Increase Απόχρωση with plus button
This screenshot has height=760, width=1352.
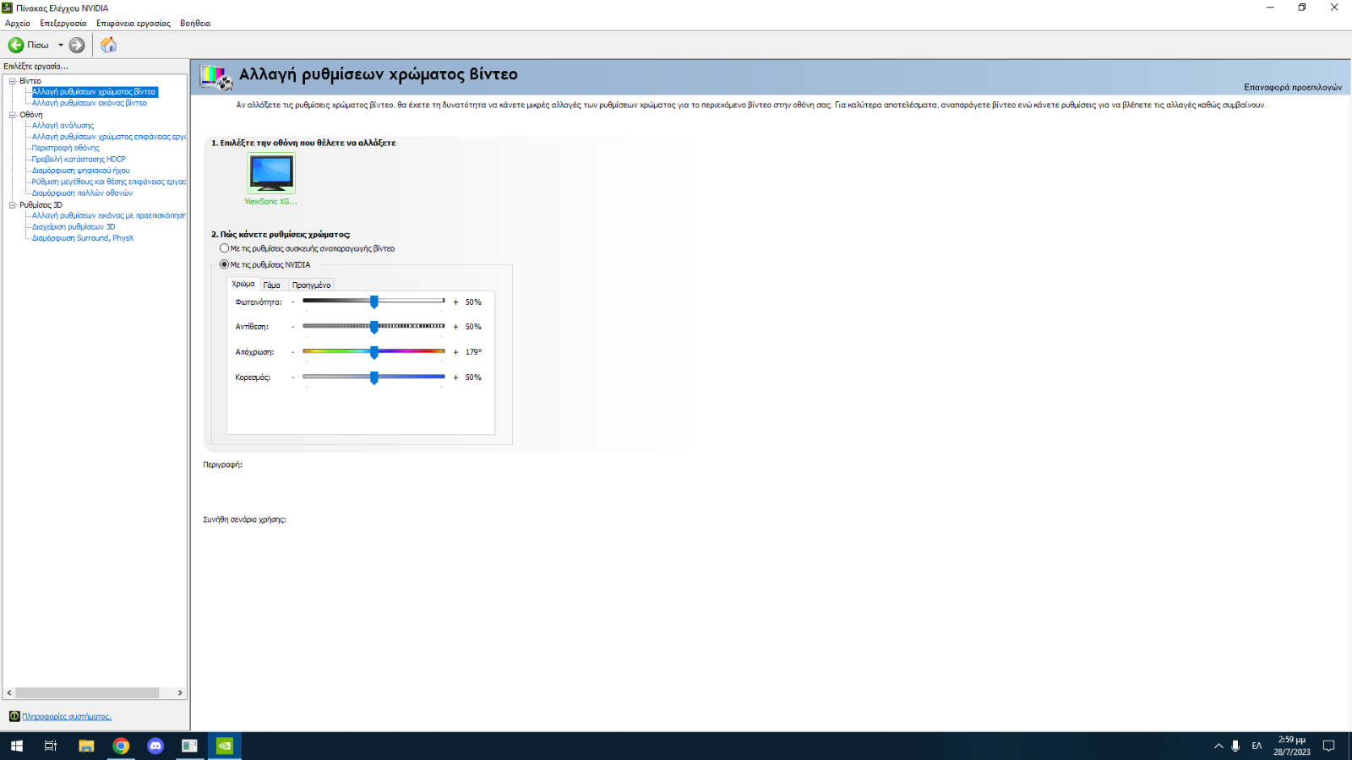(455, 352)
